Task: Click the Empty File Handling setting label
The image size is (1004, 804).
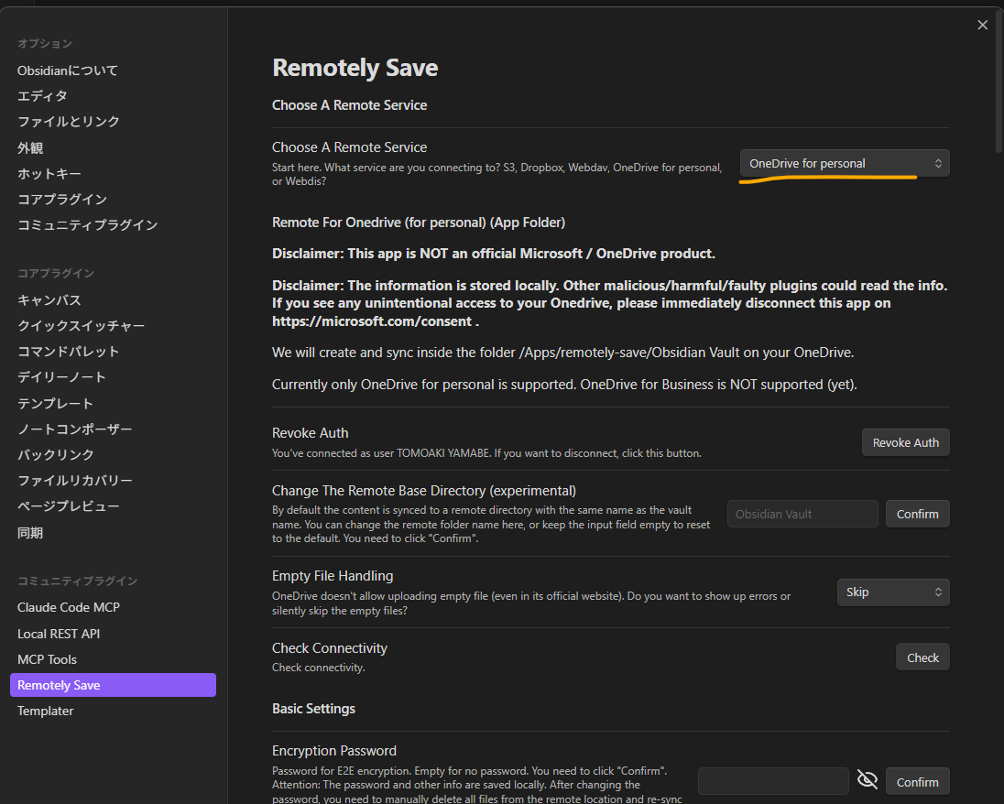Action: pyautogui.click(x=333, y=576)
